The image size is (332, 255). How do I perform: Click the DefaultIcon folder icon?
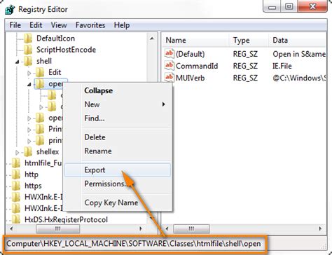28,39
